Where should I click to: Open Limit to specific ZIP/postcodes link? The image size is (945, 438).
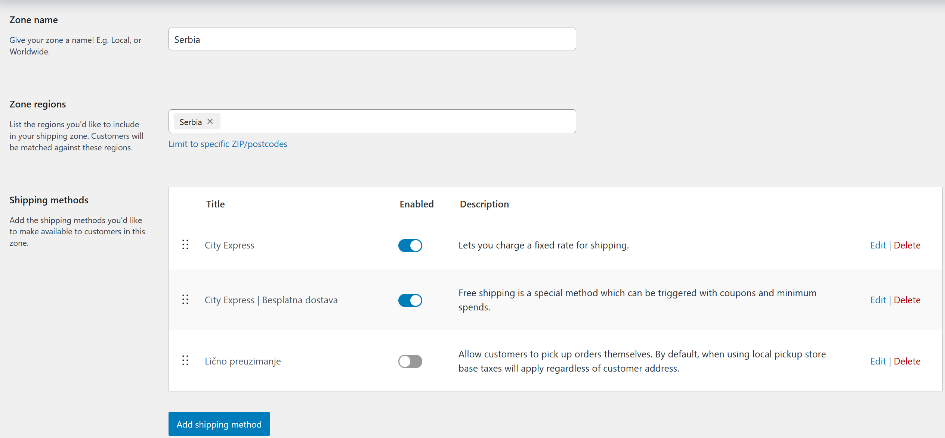pyautogui.click(x=228, y=144)
